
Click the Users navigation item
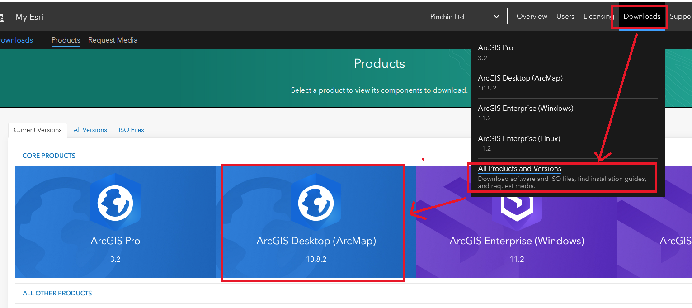click(565, 16)
